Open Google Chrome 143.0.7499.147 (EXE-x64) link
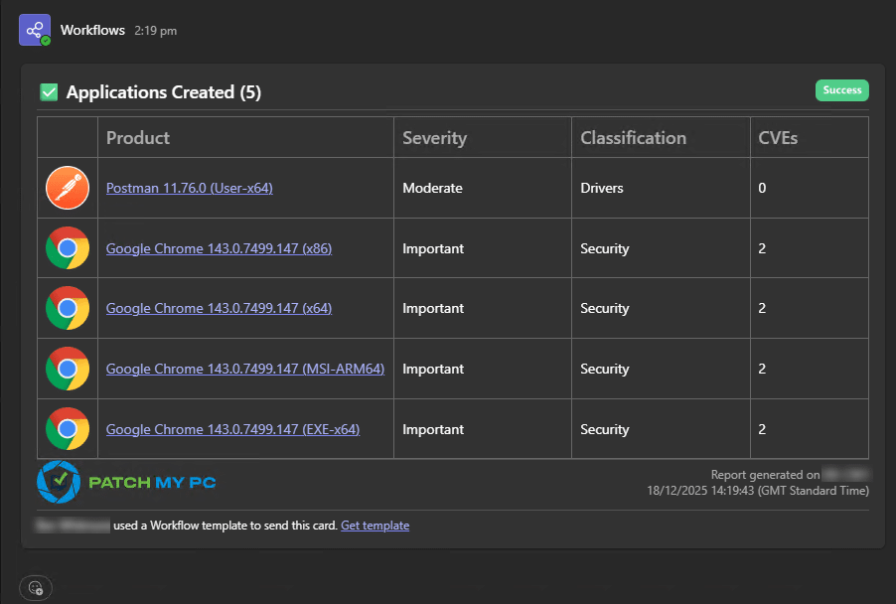This screenshot has width=896, height=604. pos(232,429)
